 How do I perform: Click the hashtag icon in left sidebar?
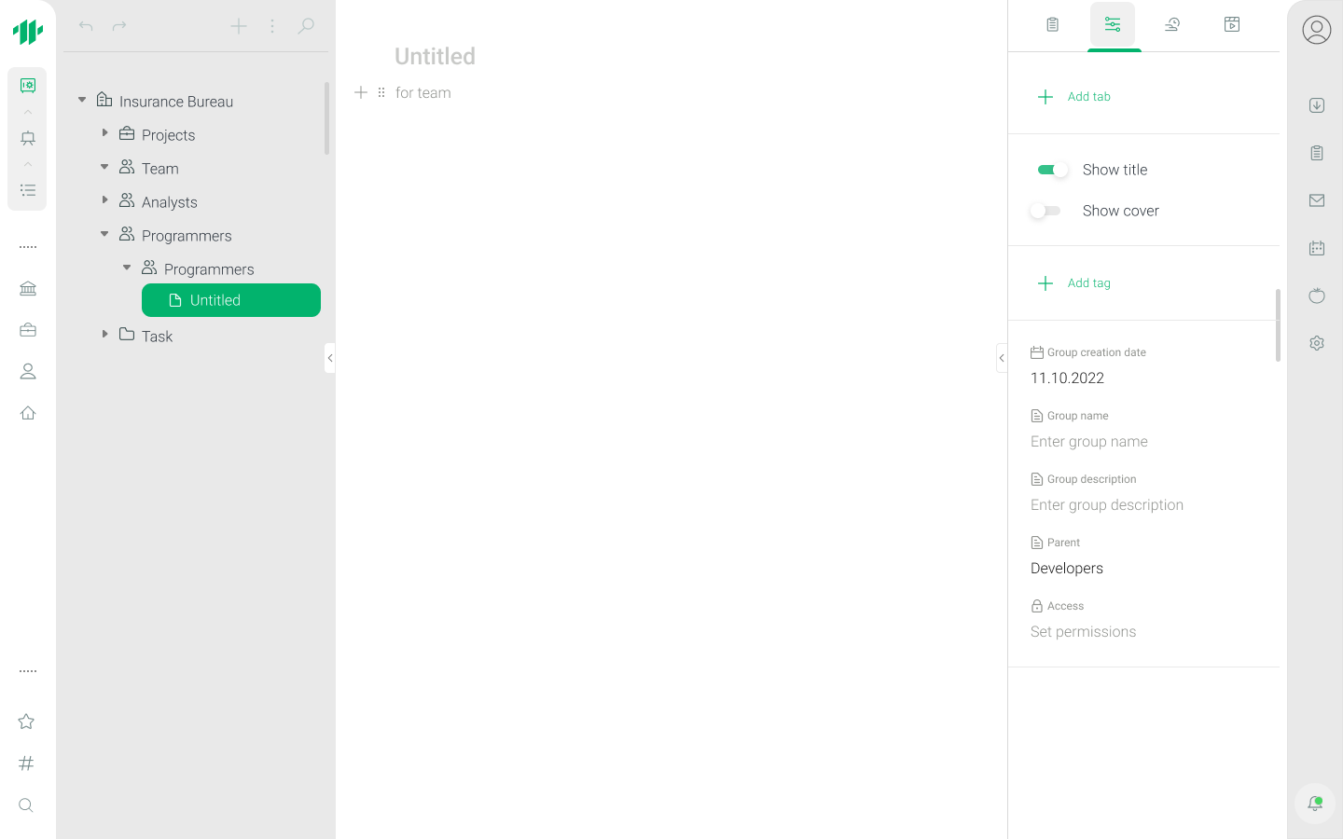click(26, 763)
